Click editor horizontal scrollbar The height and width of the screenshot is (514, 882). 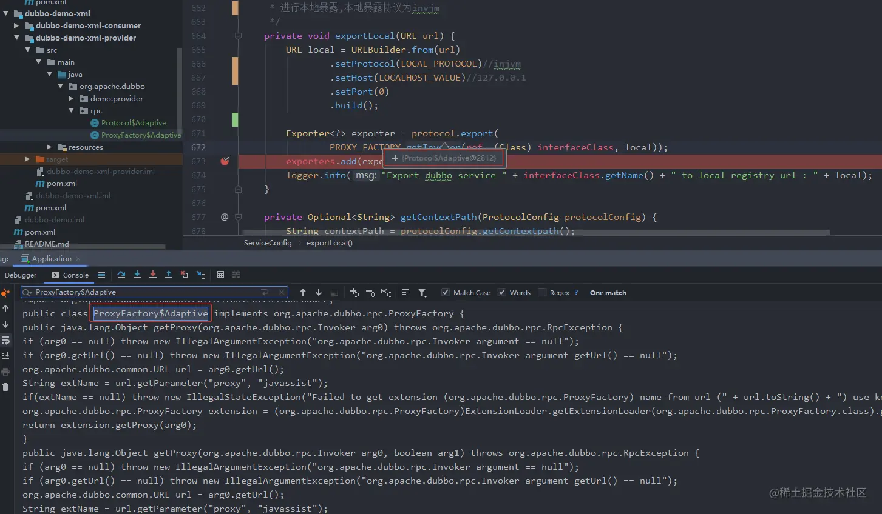(535, 232)
